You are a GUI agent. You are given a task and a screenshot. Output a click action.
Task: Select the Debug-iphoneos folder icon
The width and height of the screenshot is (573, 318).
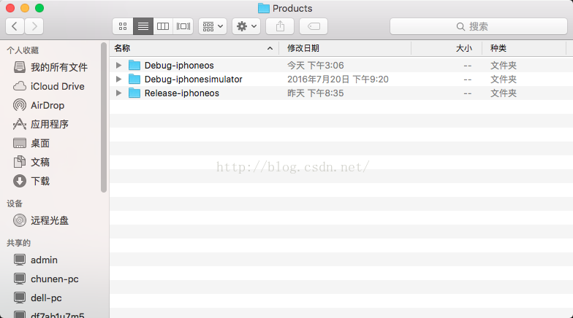pyautogui.click(x=134, y=66)
